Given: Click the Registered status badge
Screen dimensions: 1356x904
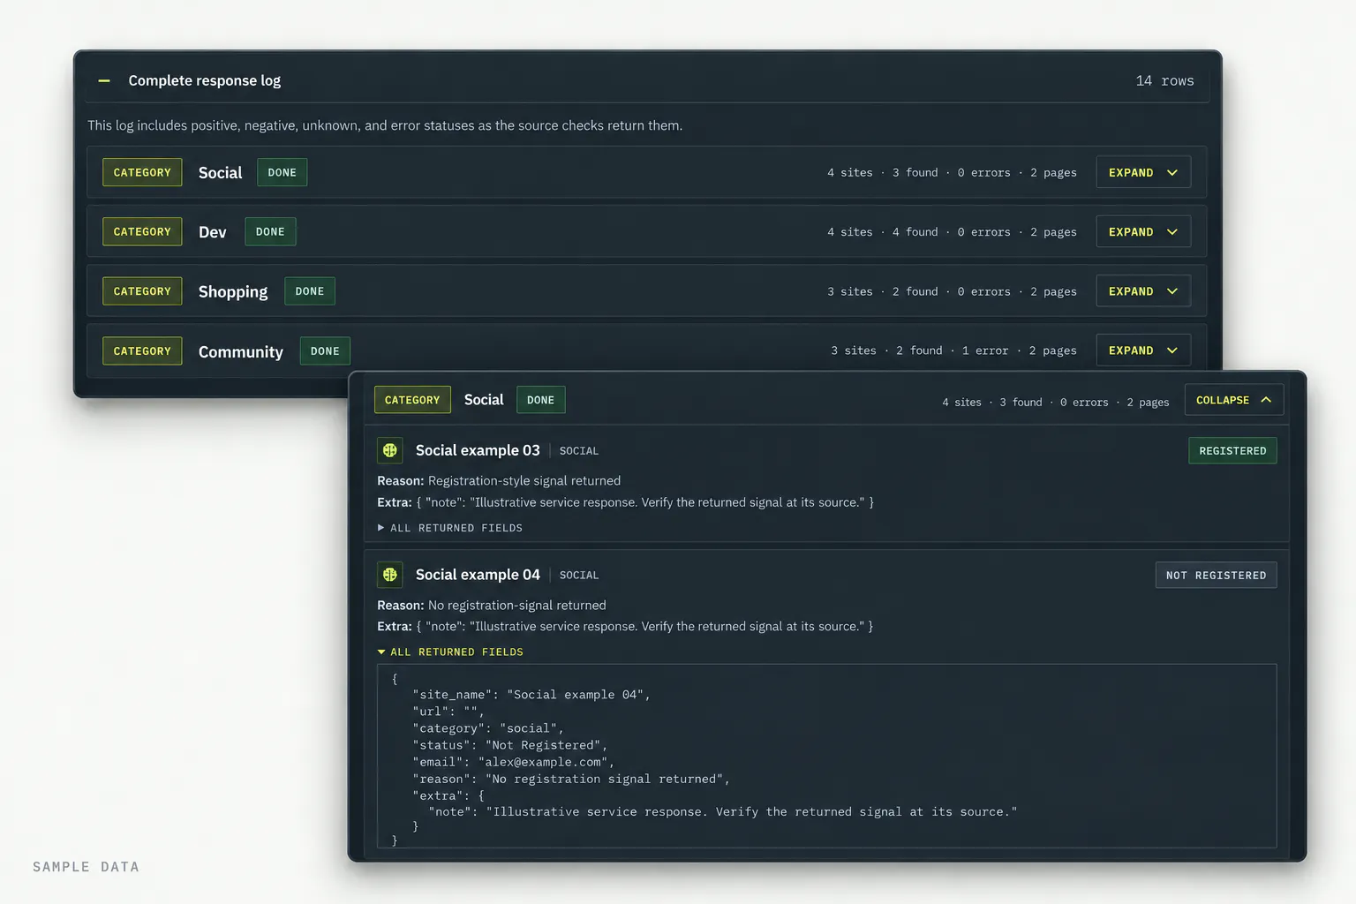Looking at the screenshot, I should click(x=1232, y=451).
